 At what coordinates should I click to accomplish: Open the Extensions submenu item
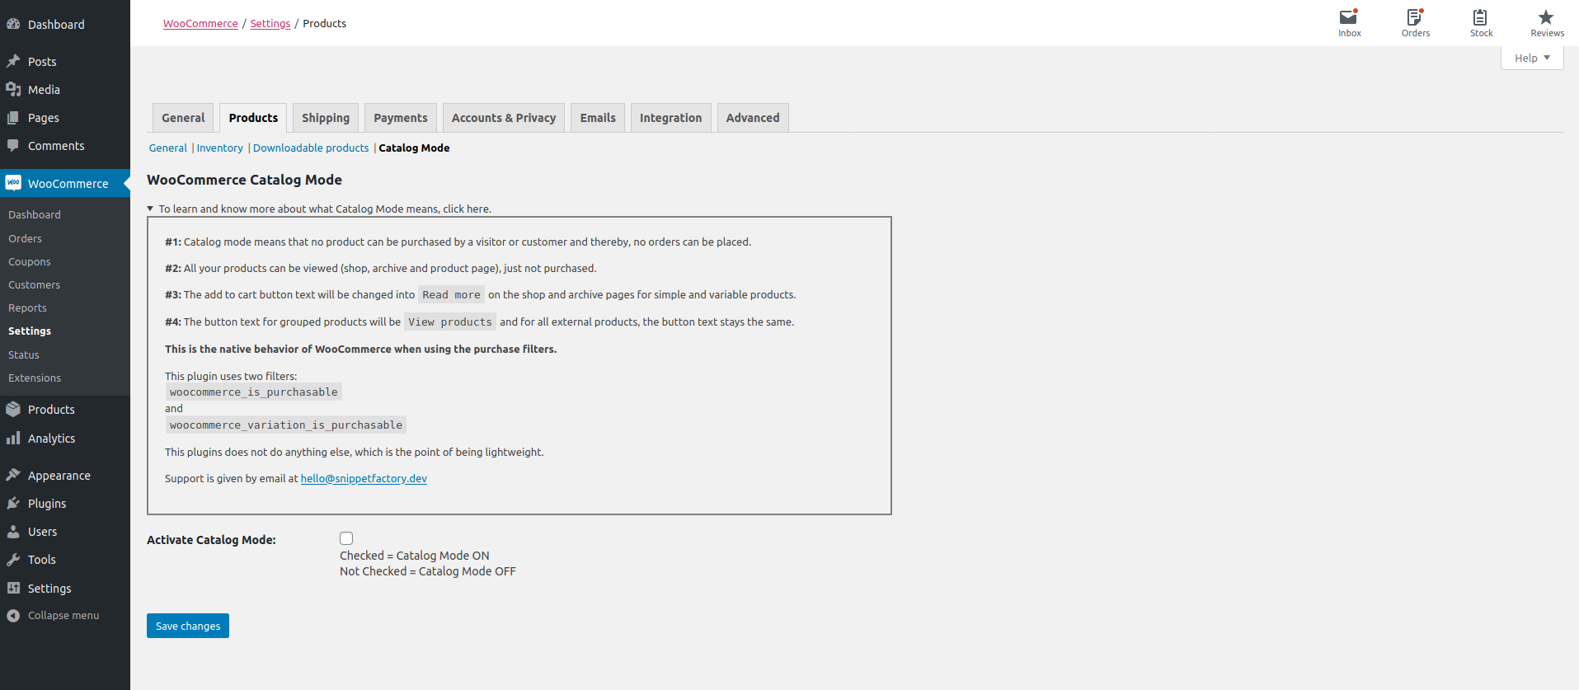click(x=35, y=378)
